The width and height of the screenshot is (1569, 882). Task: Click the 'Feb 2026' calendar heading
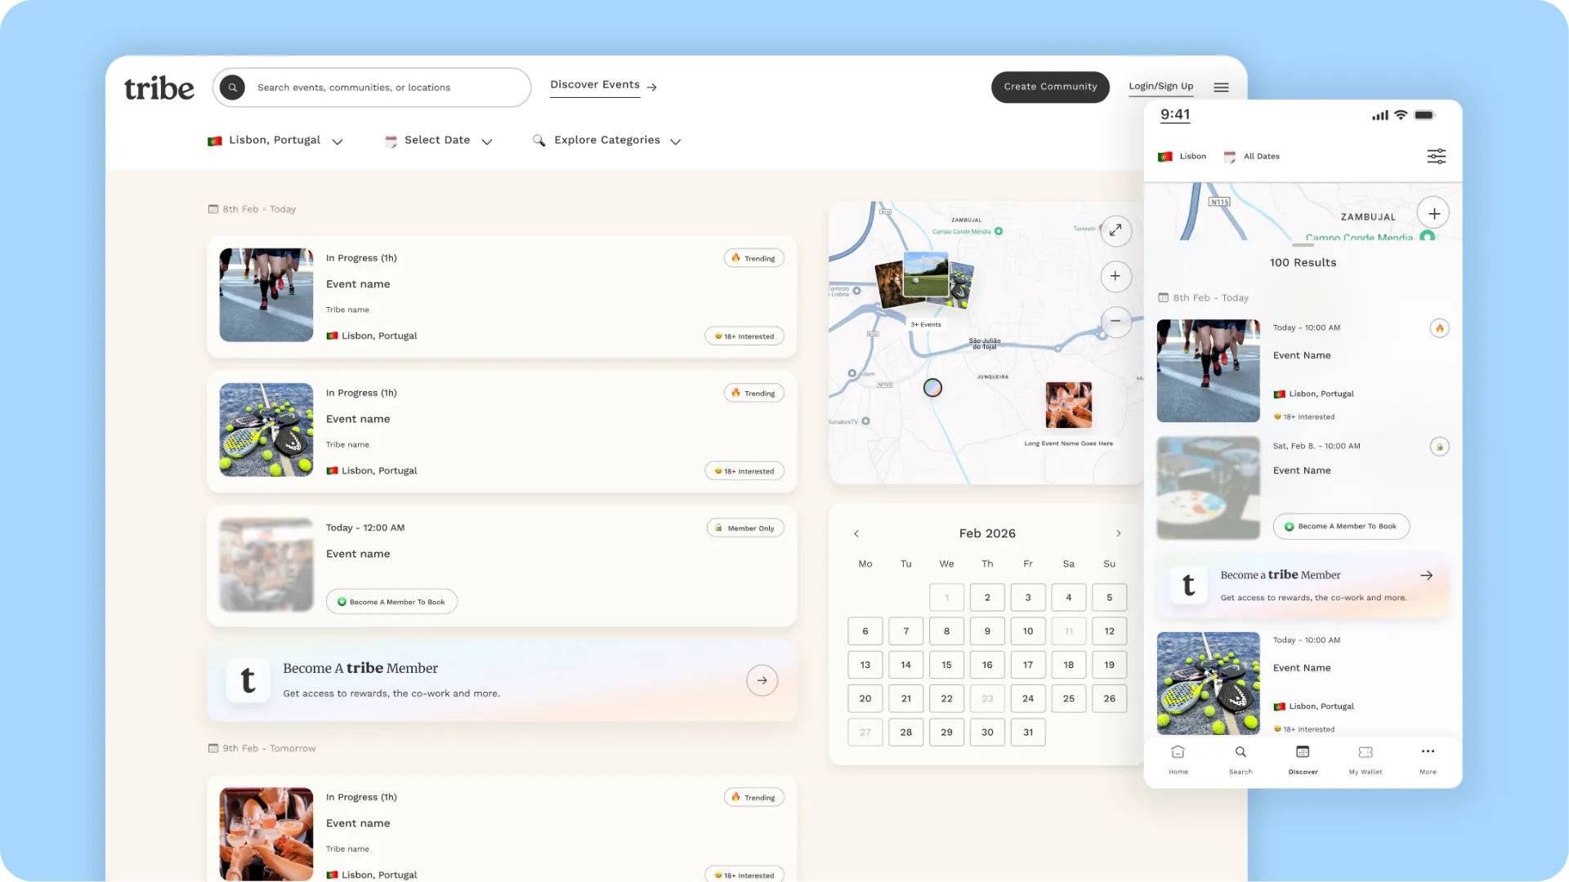(987, 533)
